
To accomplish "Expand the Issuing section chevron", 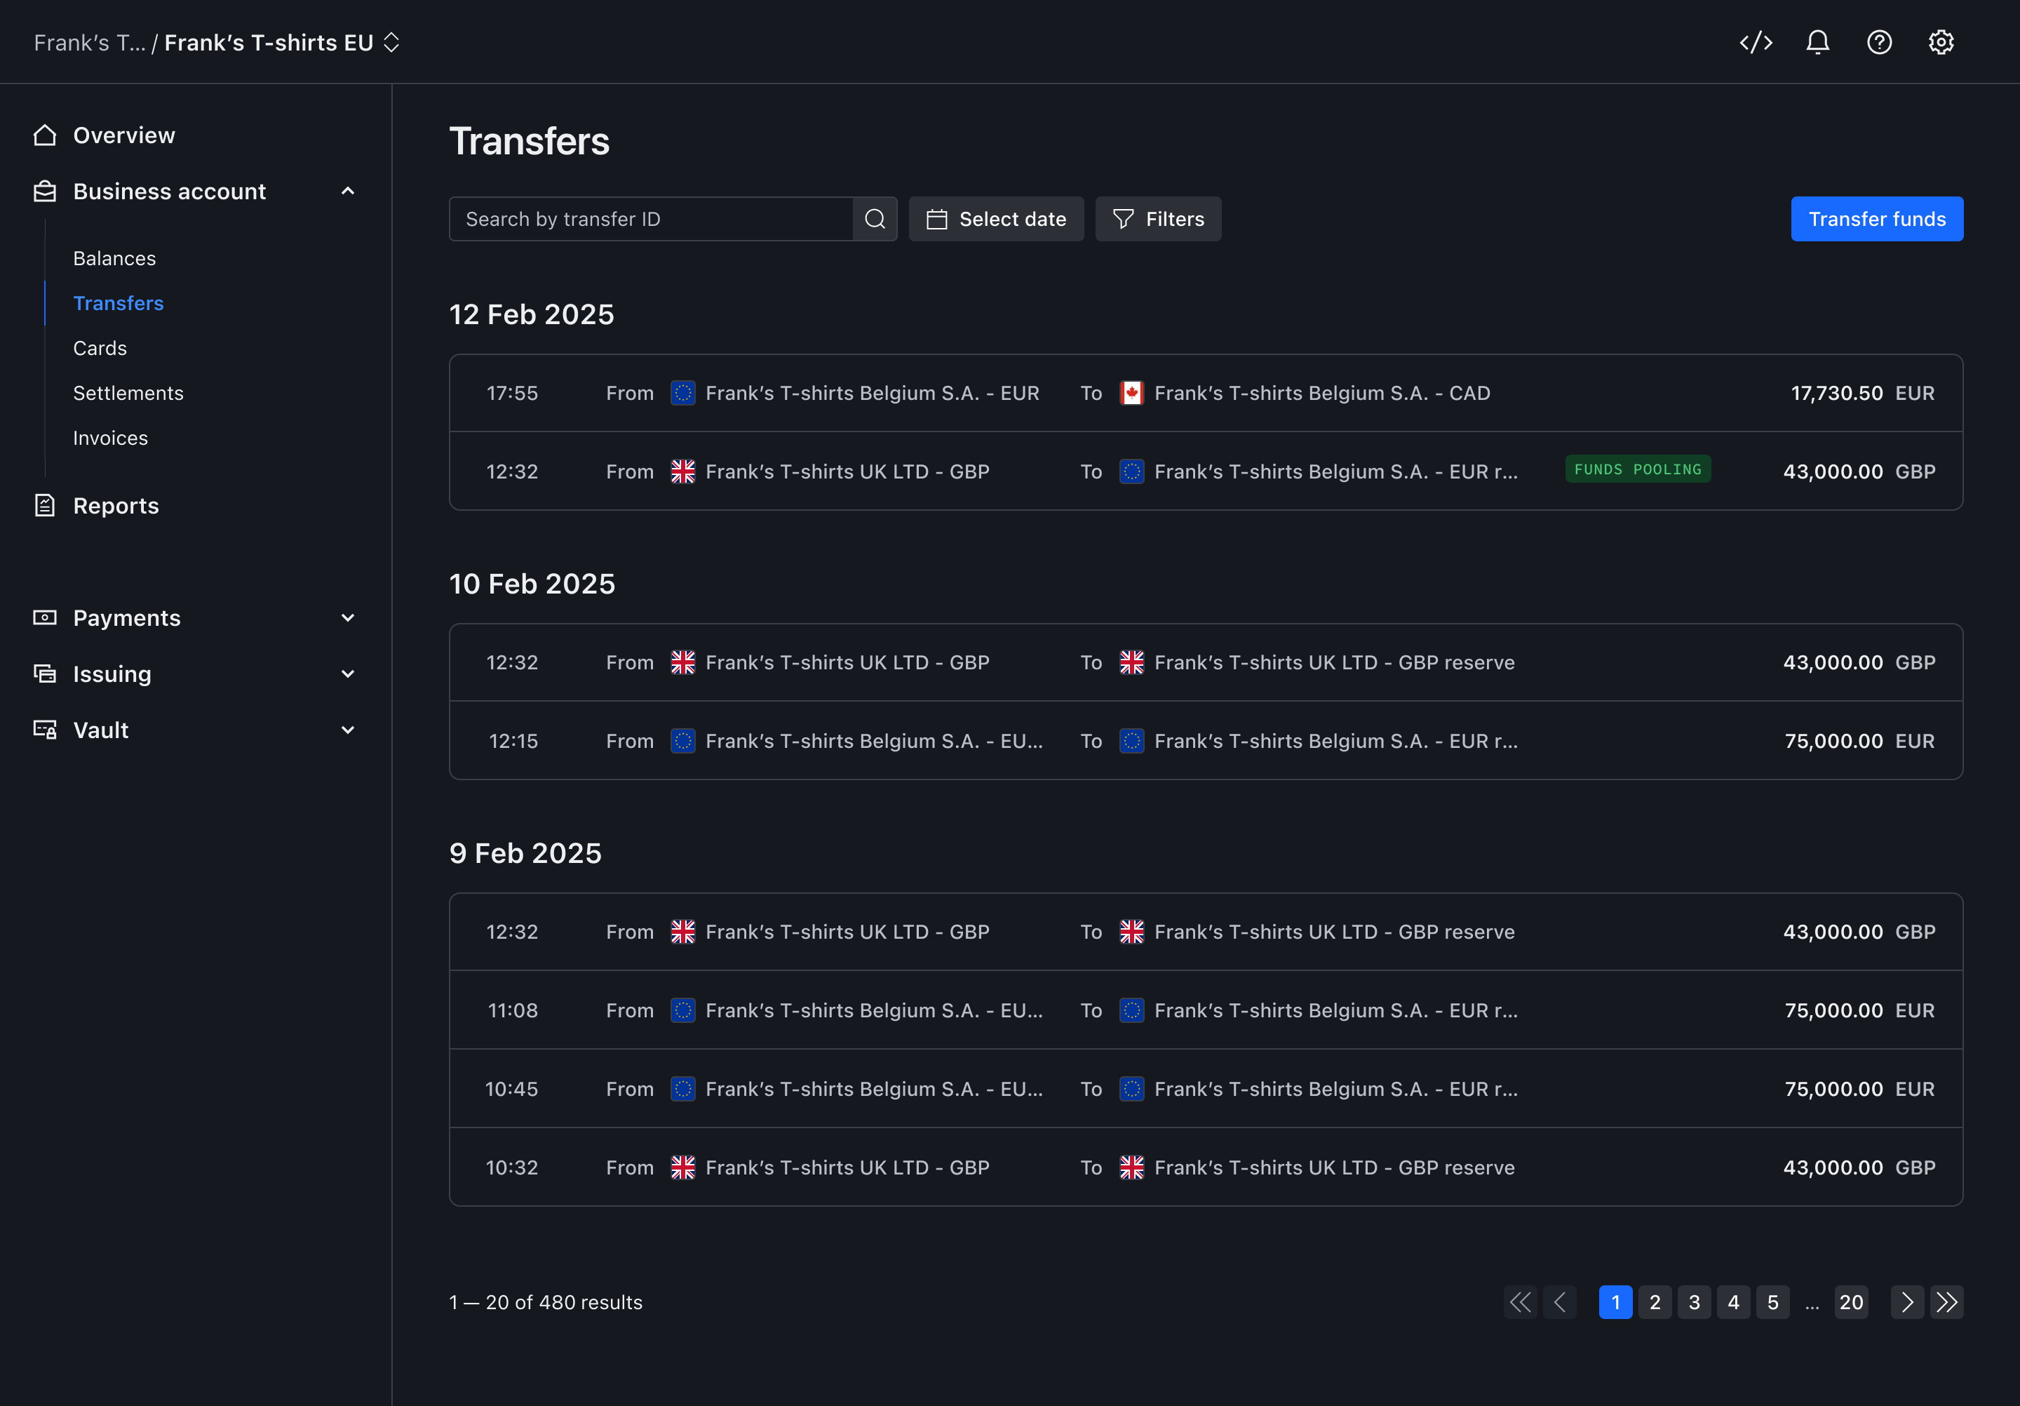I will (347, 674).
